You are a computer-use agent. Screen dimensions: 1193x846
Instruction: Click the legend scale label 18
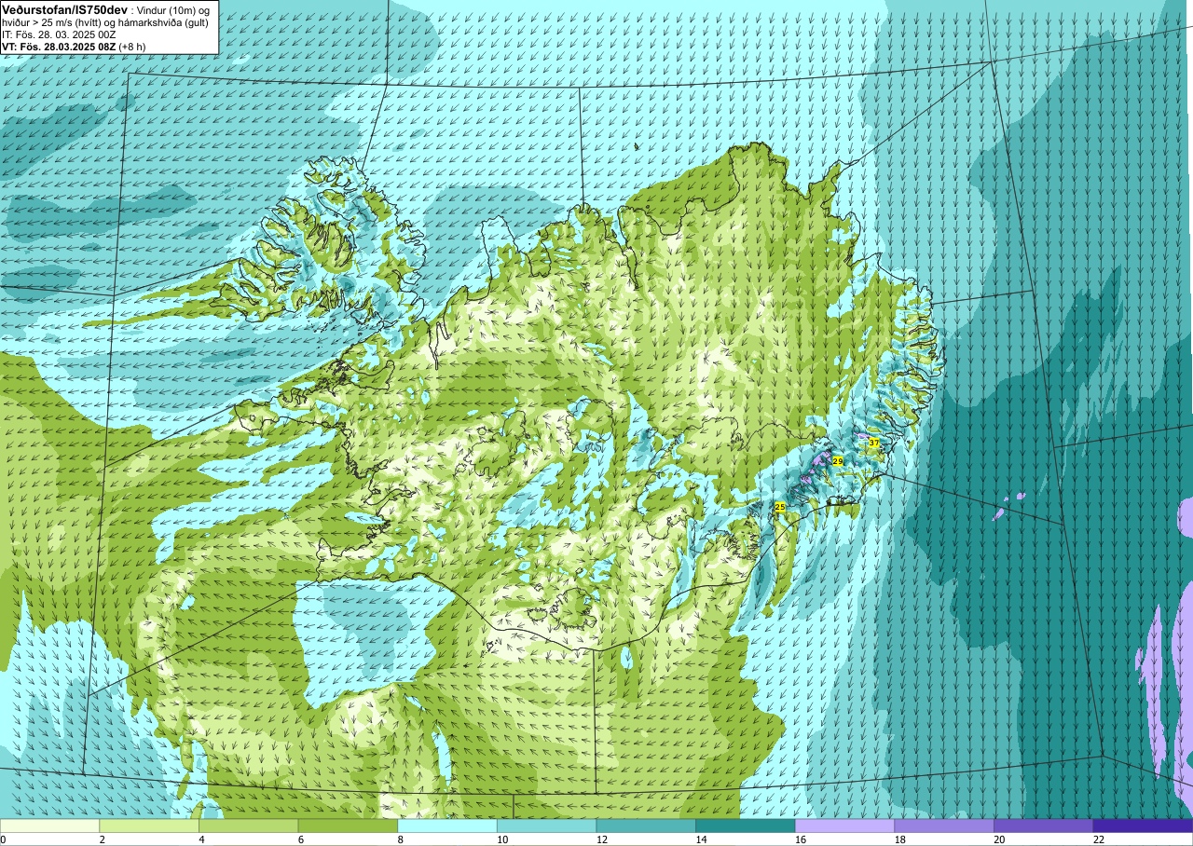[x=899, y=839]
